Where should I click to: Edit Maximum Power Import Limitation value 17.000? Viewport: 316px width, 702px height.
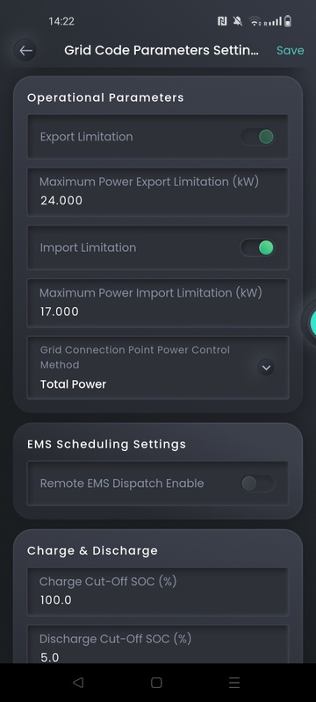(x=158, y=303)
